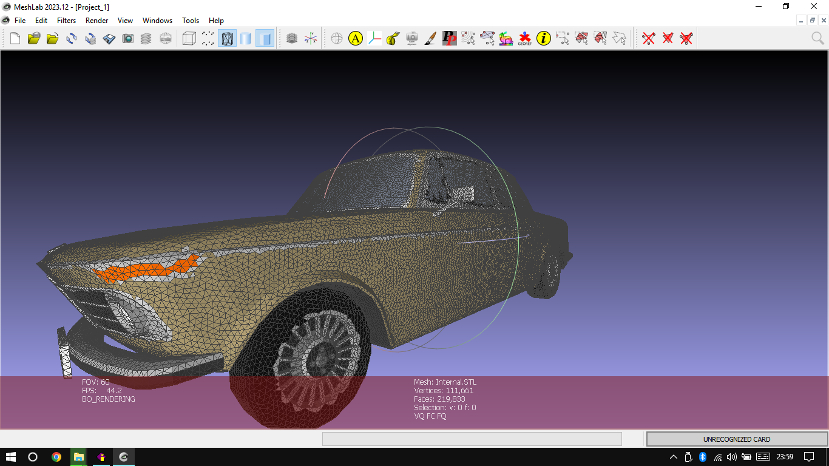This screenshot has width=829, height=466.
Task: Take a snapshot with camera icon
Action: point(127,39)
